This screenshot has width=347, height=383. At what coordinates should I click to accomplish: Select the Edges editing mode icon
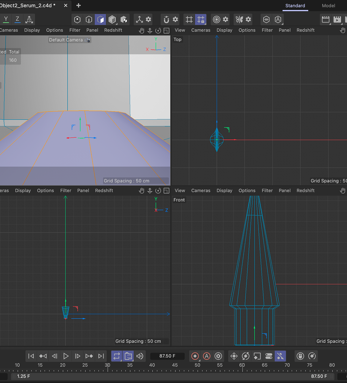click(x=89, y=20)
